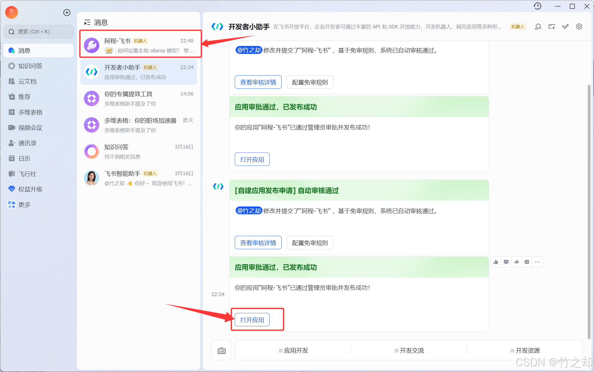
Task: Open more options ellipsis on message
Action: tap(537, 262)
